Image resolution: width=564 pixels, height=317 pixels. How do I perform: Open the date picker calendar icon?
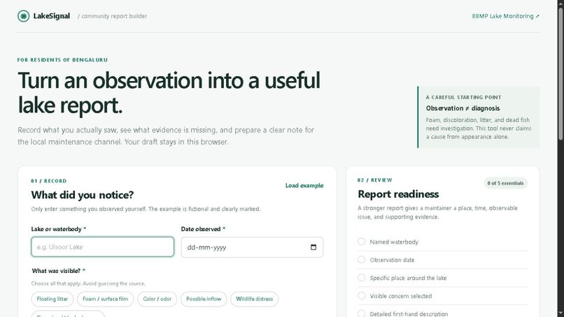click(x=313, y=247)
